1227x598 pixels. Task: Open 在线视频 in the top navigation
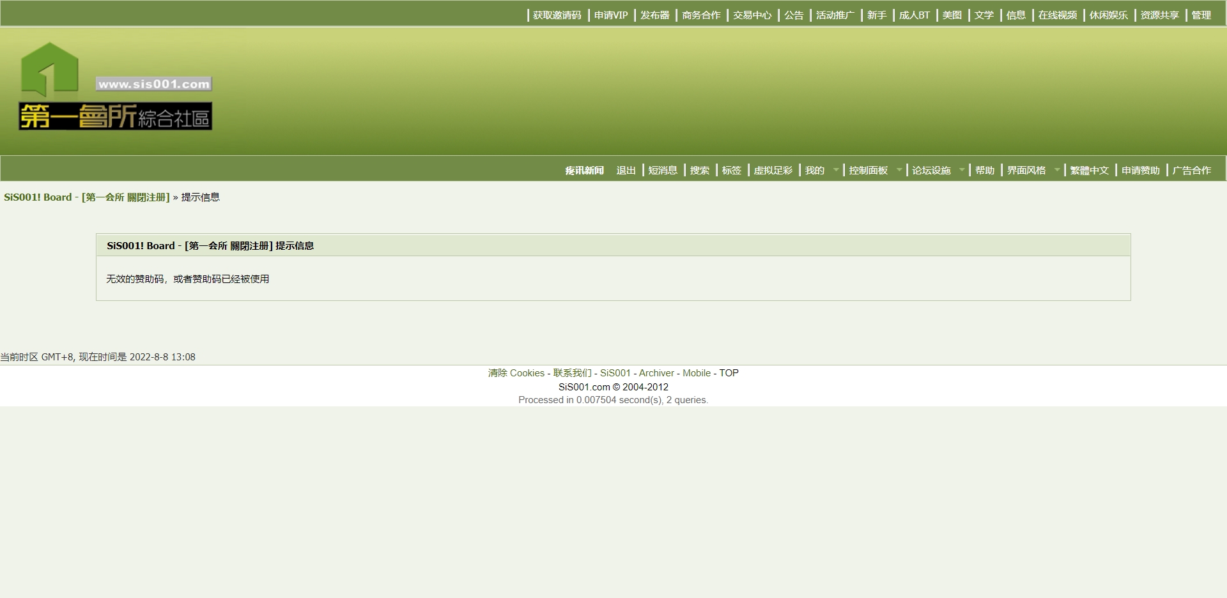1058,15
